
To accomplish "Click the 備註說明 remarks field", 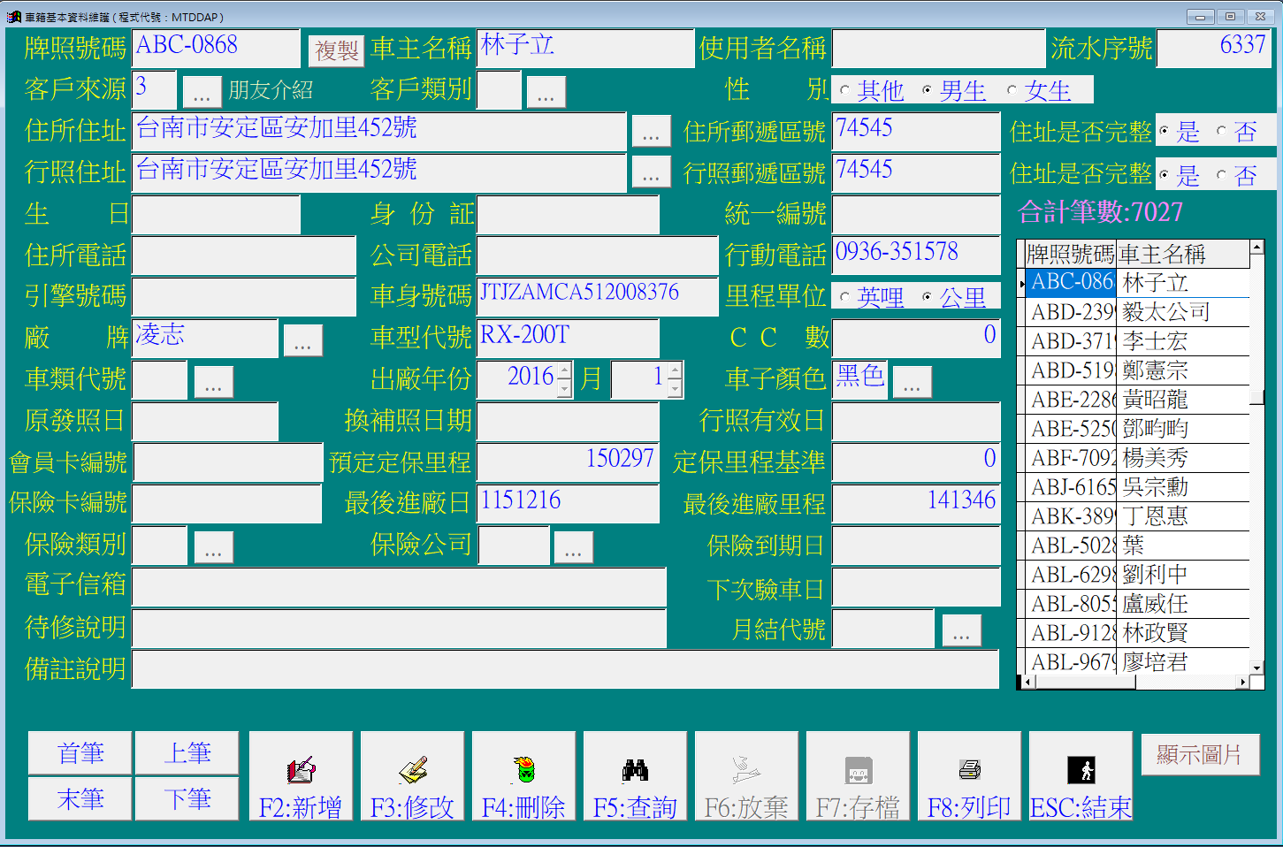I will [566, 669].
